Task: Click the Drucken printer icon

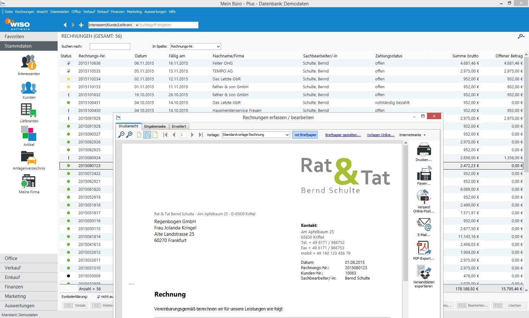Action: click(x=424, y=150)
